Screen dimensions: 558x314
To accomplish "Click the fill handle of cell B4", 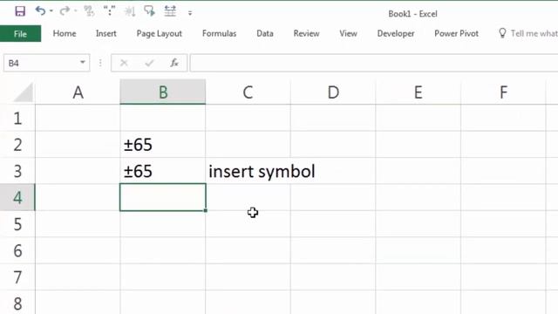I will [x=206, y=210].
